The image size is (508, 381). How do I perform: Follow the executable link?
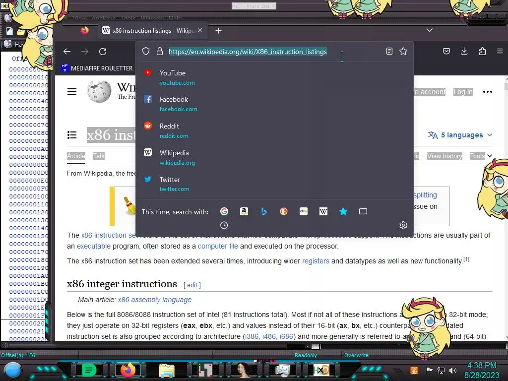(x=94, y=246)
